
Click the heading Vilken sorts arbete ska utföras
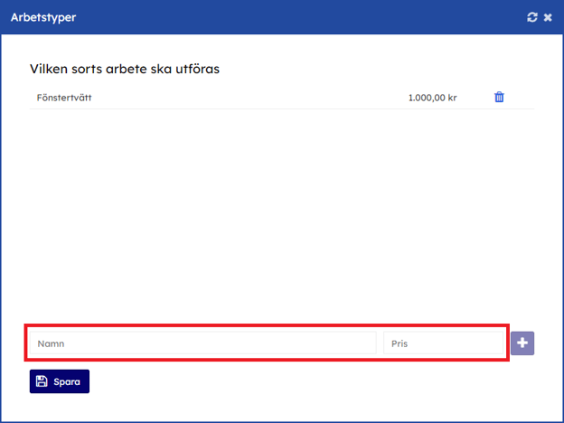125,69
